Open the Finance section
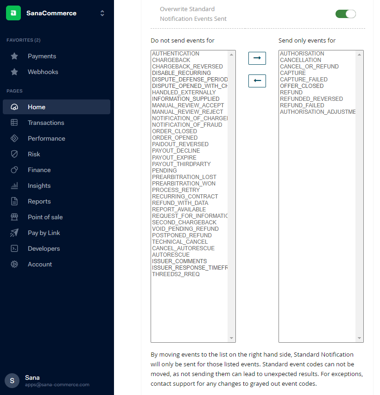Screen dimensions: 380x395 point(39,170)
